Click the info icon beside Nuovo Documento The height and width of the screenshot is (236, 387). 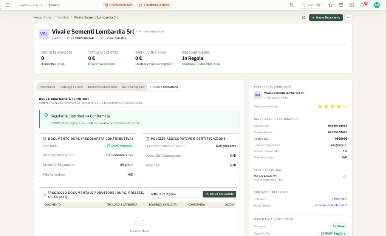pyautogui.click(x=303, y=17)
